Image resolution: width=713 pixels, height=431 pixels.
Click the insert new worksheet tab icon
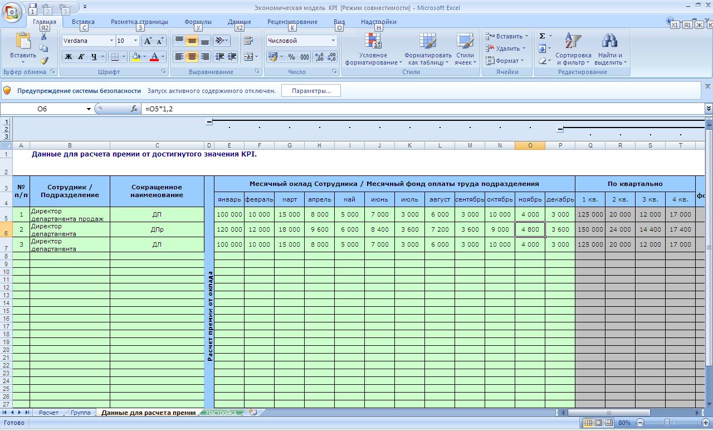point(253,413)
